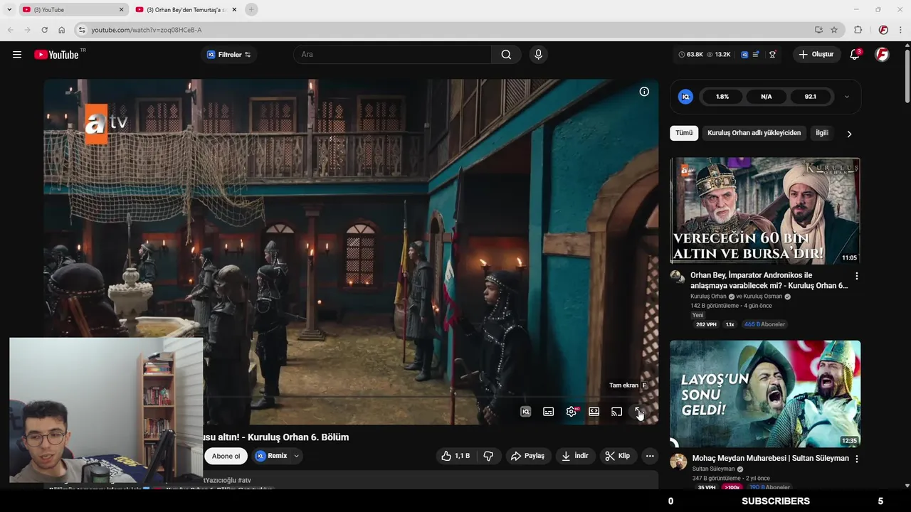Expand the Remix dropdown arrow

point(296,456)
